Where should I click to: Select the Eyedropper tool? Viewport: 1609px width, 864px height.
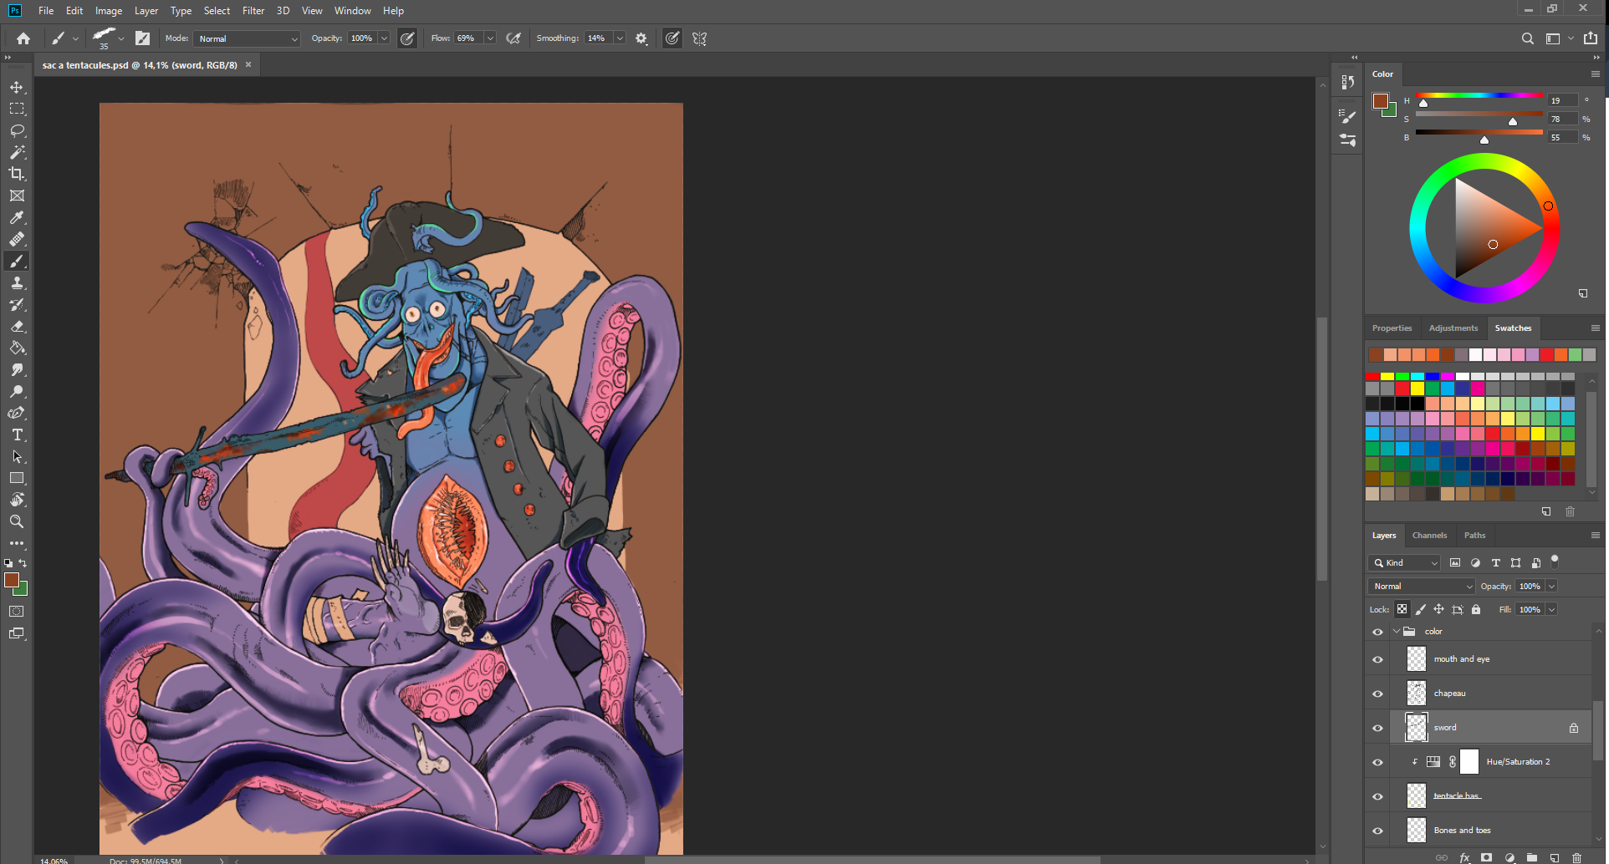click(17, 218)
